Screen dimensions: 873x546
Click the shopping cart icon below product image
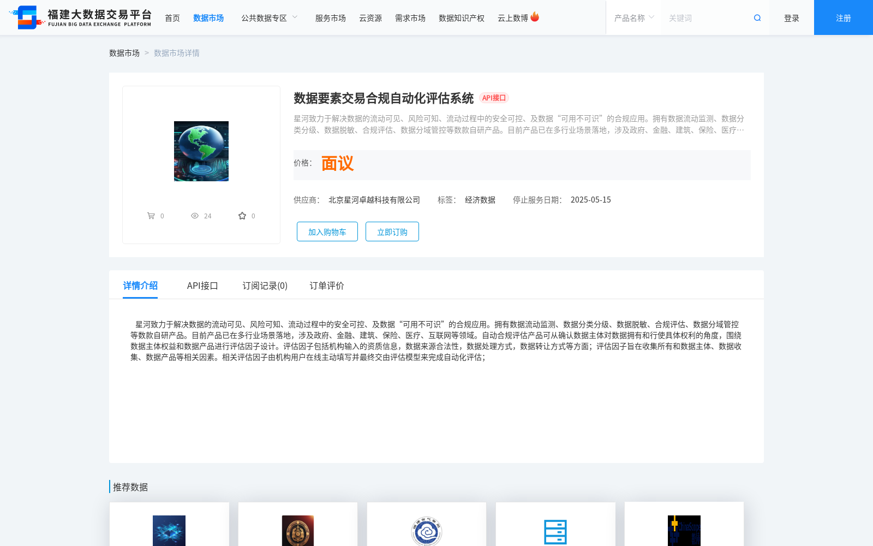click(152, 215)
